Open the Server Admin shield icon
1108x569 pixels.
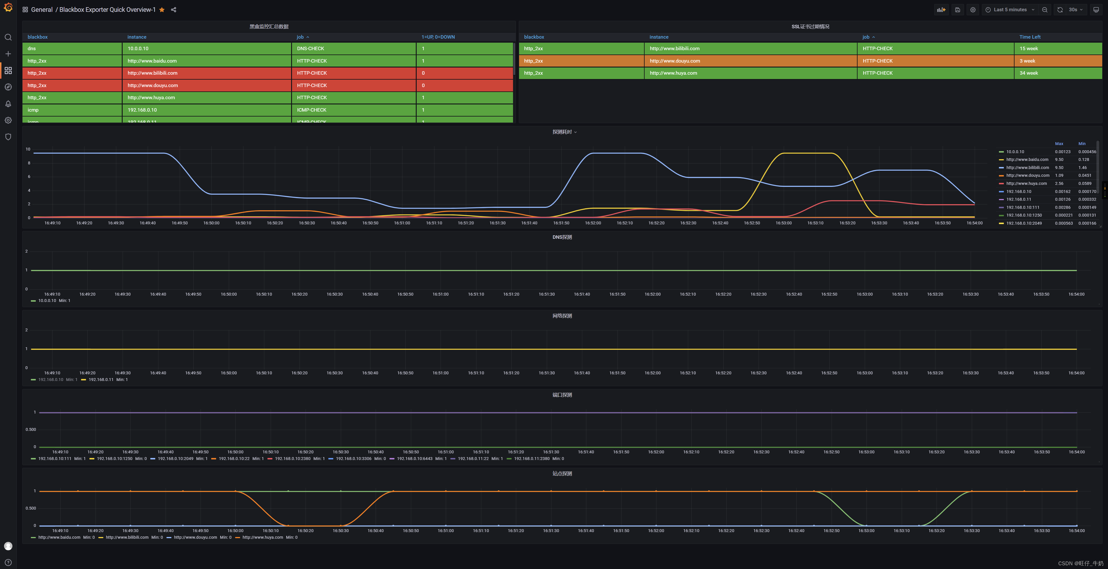(8, 137)
